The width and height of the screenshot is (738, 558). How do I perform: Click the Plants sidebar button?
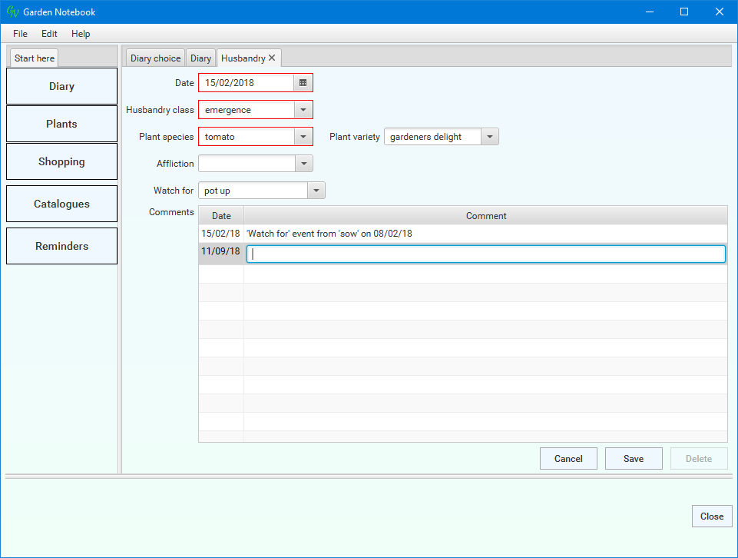pyautogui.click(x=61, y=124)
